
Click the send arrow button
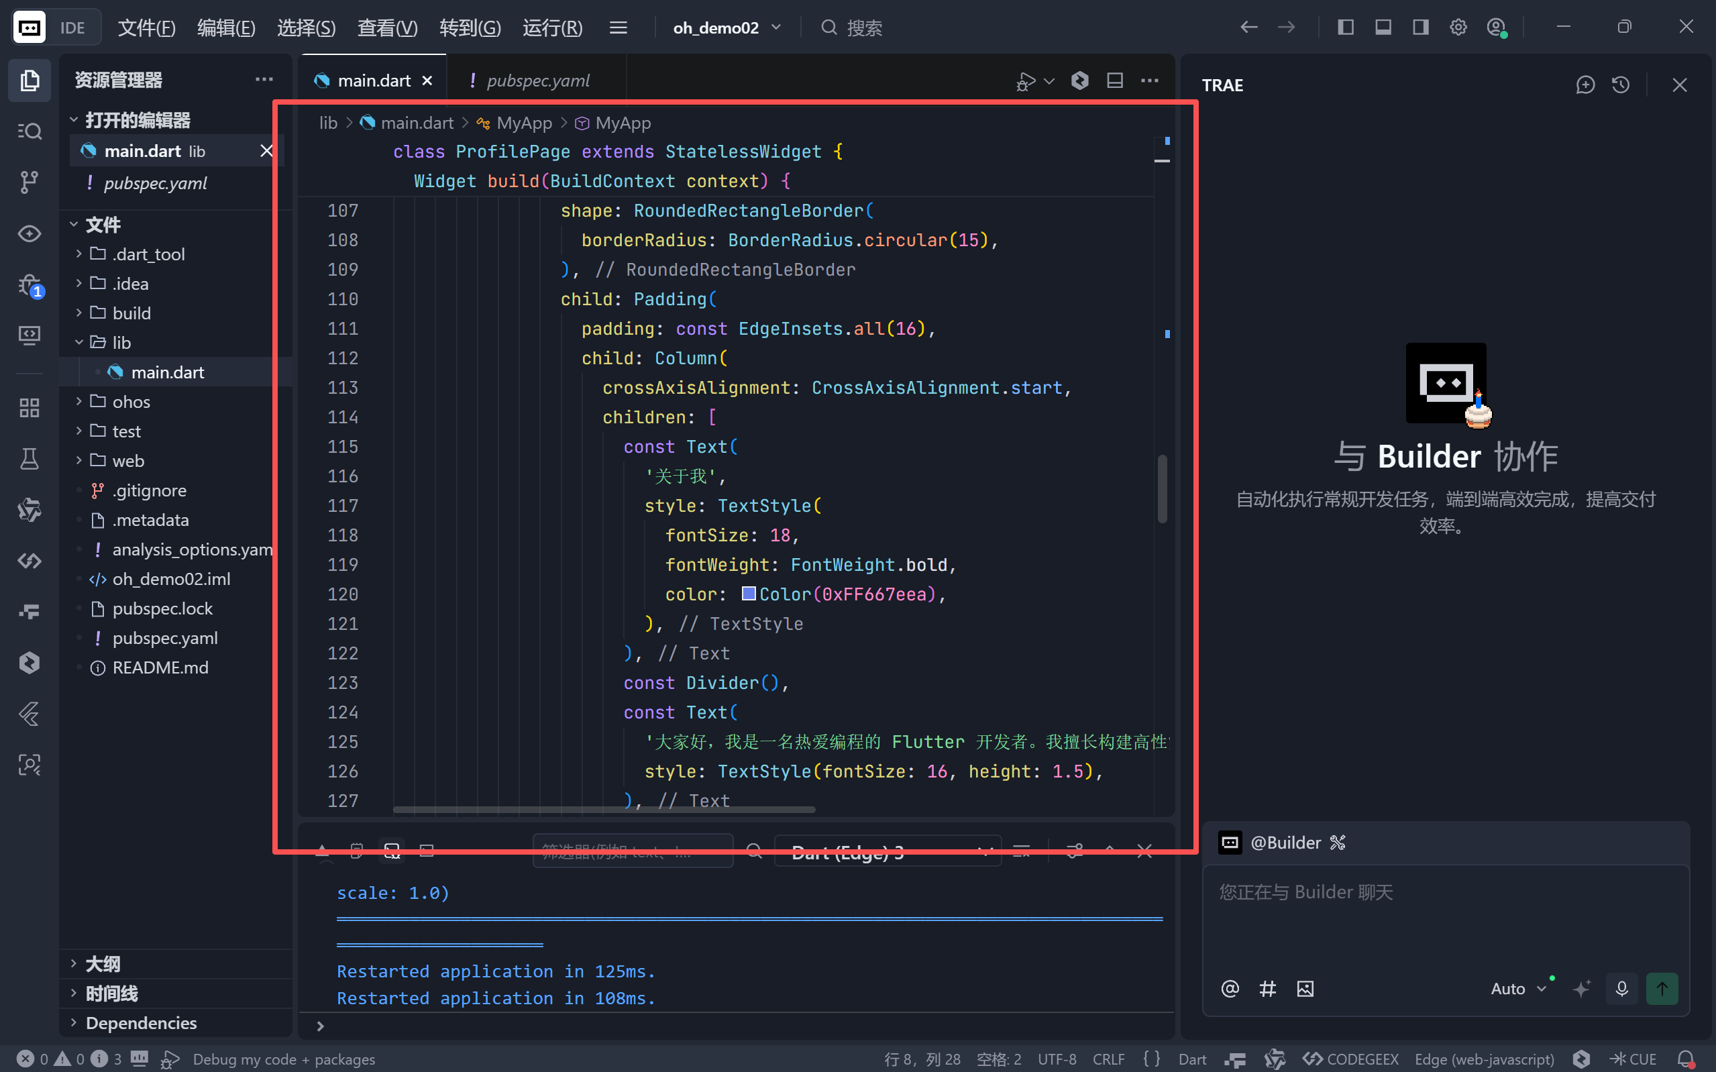(x=1662, y=988)
